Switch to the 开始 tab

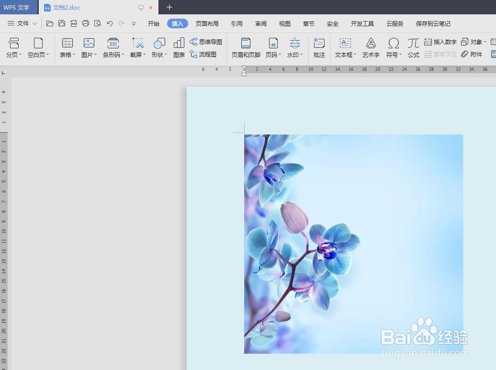pyautogui.click(x=153, y=24)
